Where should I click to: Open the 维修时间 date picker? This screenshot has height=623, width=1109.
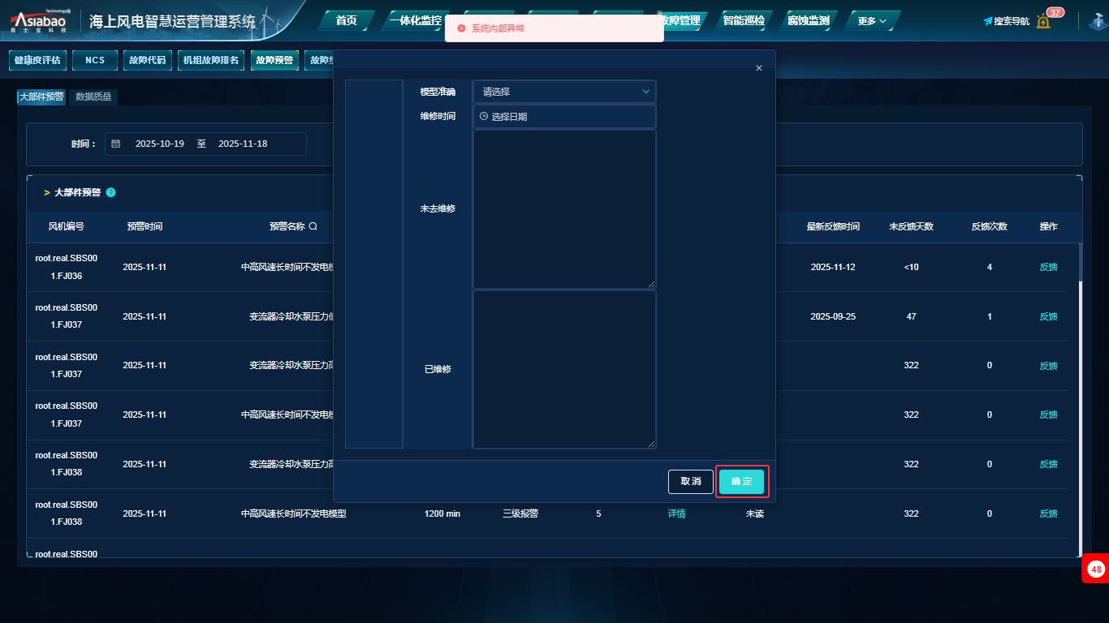564,117
